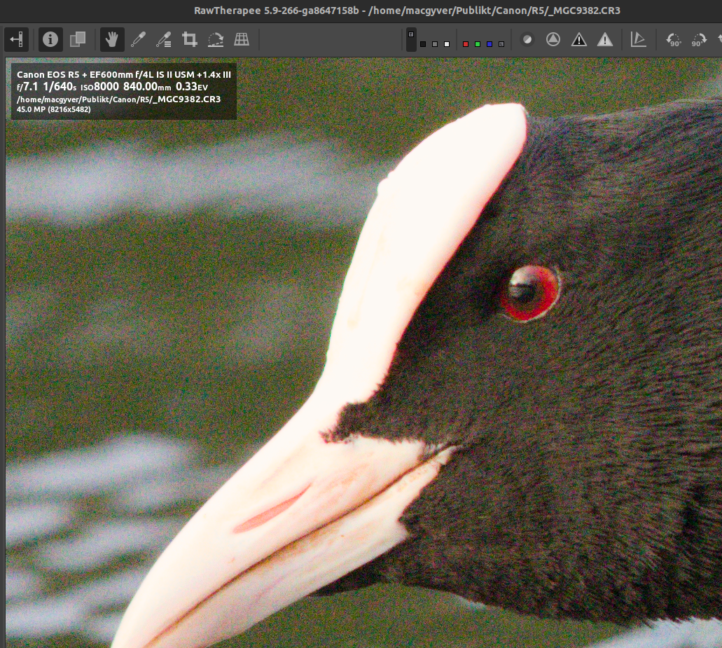
Task: Toggle the light-triangle clipped highlight indicator
Action: (x=605, y=39)
